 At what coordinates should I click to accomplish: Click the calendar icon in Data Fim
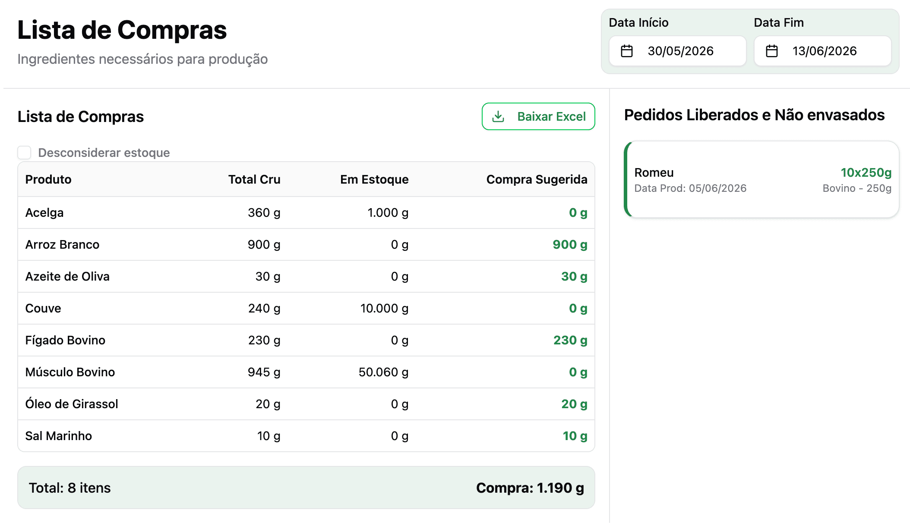(x=771, y=51)
